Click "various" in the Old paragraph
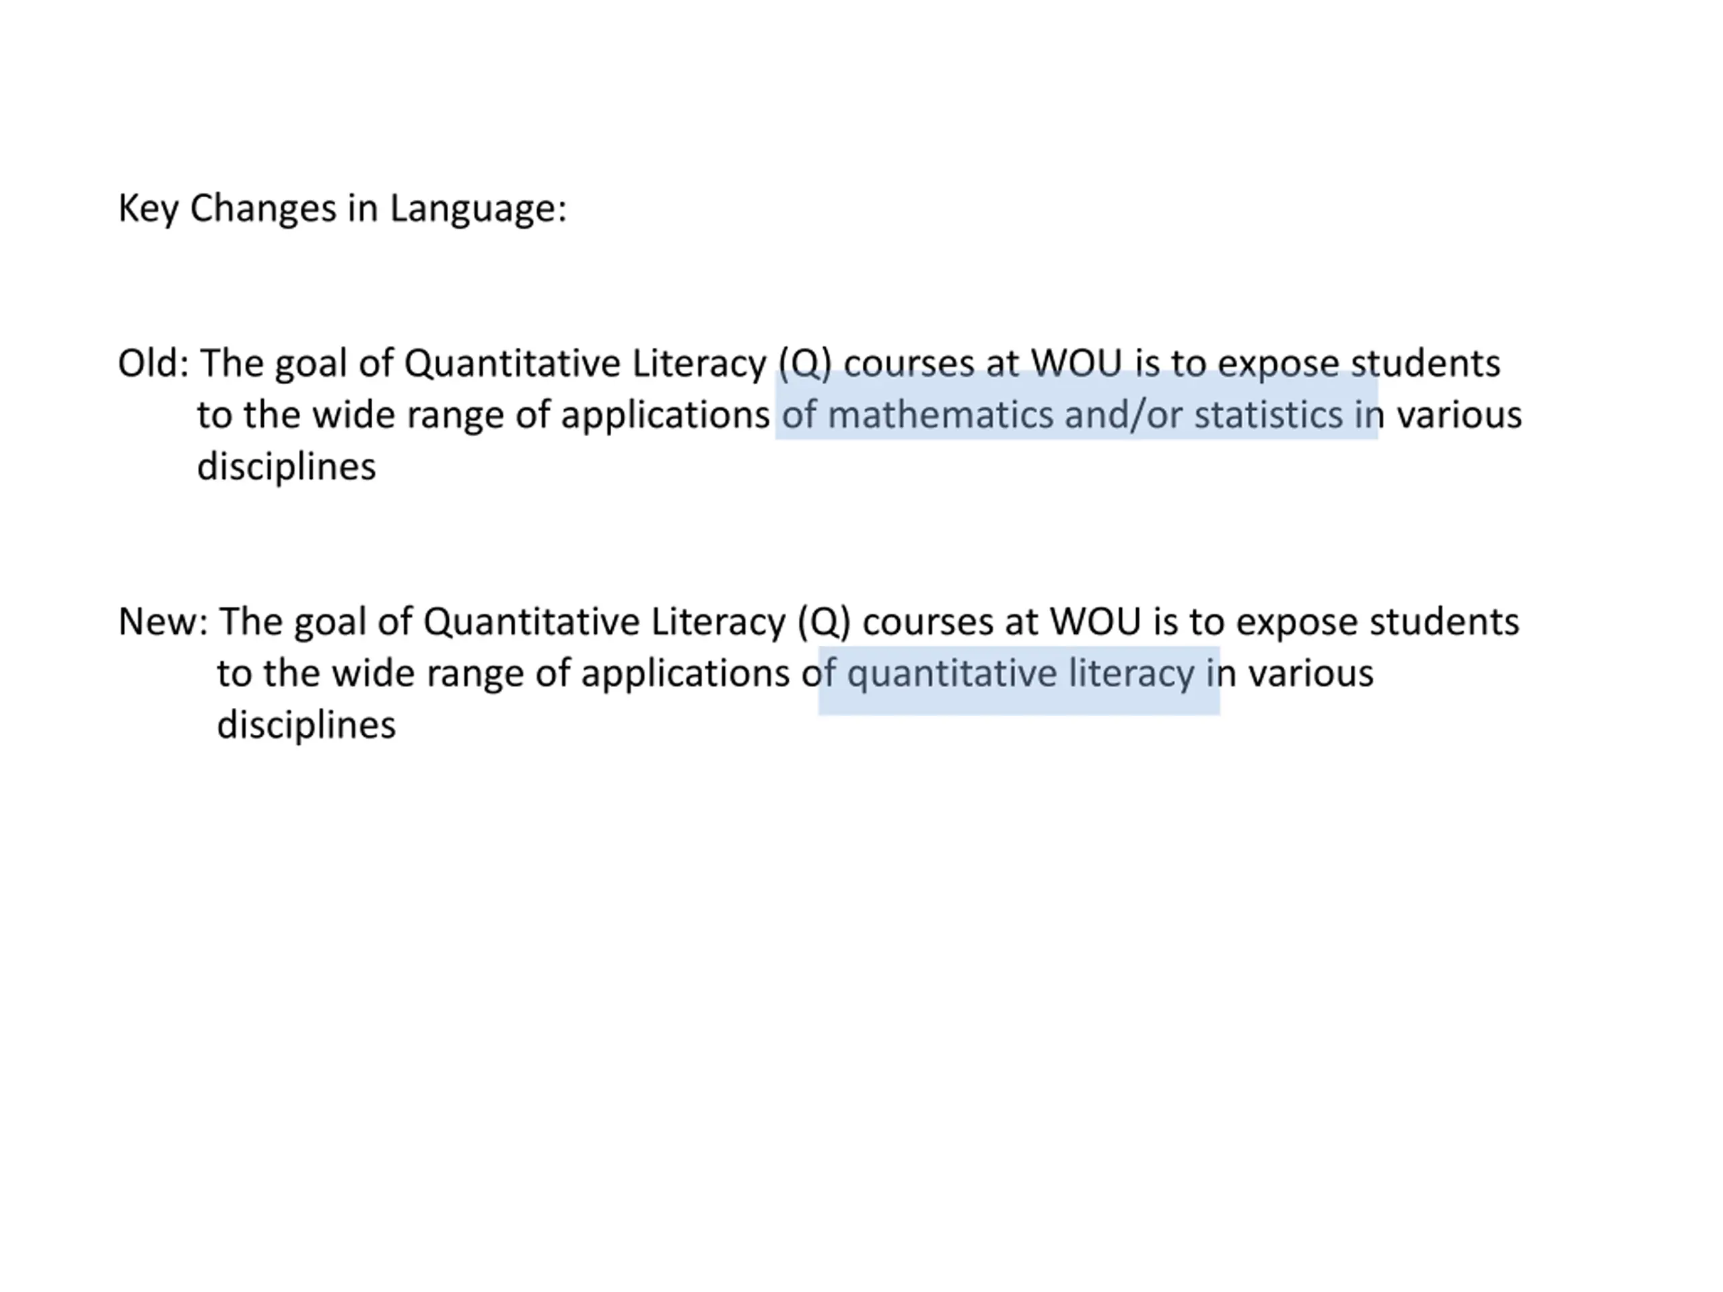The height and width of the screenshot is (1292, 1723). click(1458, 415)
